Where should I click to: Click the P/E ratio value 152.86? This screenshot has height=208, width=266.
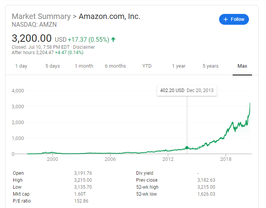(81, 201)
